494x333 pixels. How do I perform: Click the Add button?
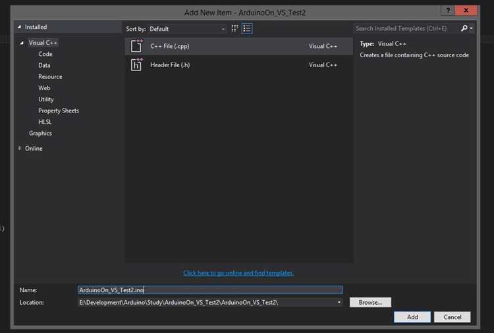[412, 317]
